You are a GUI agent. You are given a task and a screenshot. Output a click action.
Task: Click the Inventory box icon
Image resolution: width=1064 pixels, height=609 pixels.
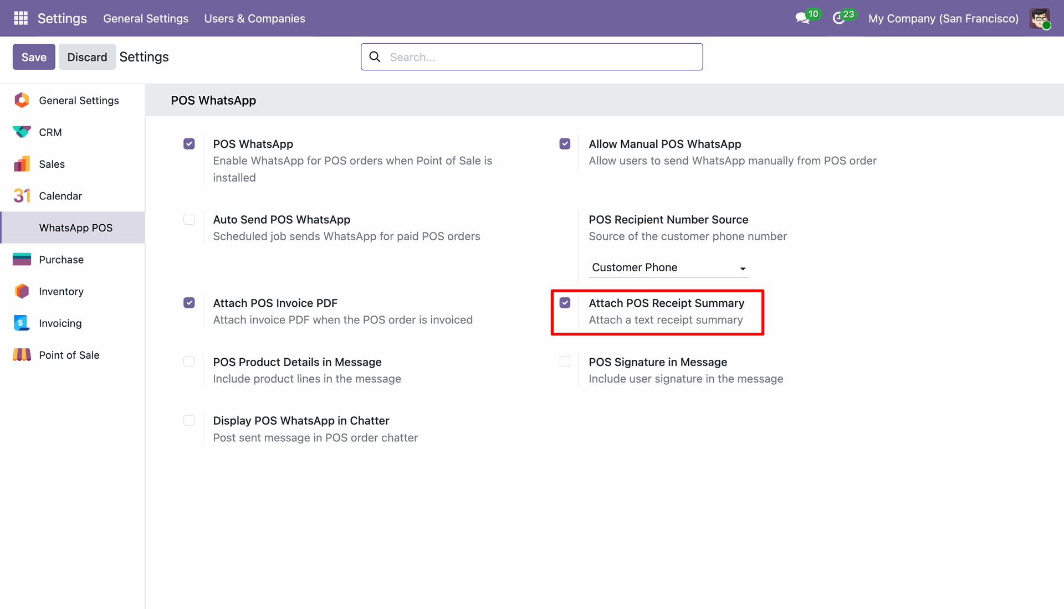click(22, 291)
